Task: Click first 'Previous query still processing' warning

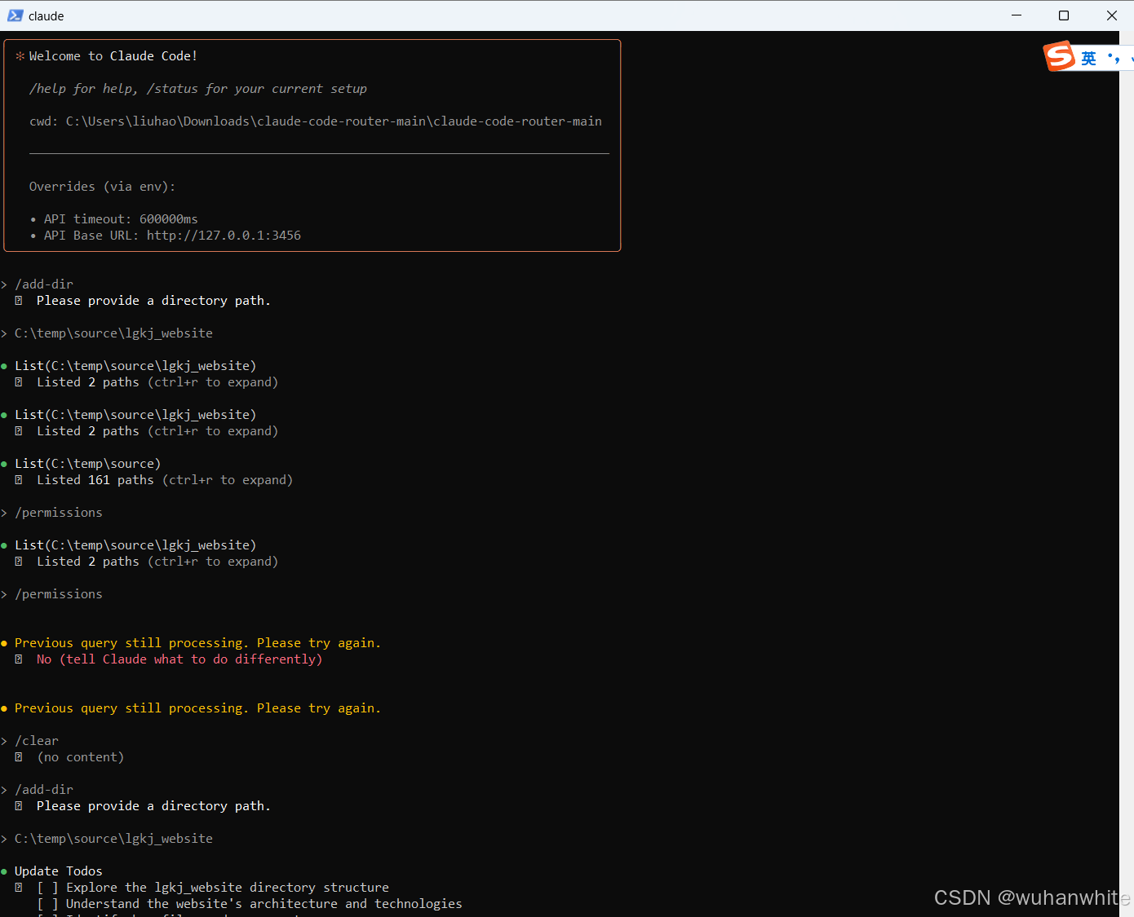Action: pos(197,643)
